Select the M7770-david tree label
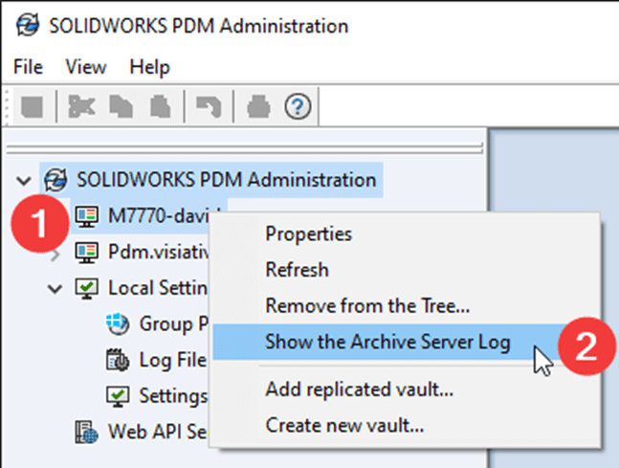Screen dimensions: 619x468 [159, 215]
